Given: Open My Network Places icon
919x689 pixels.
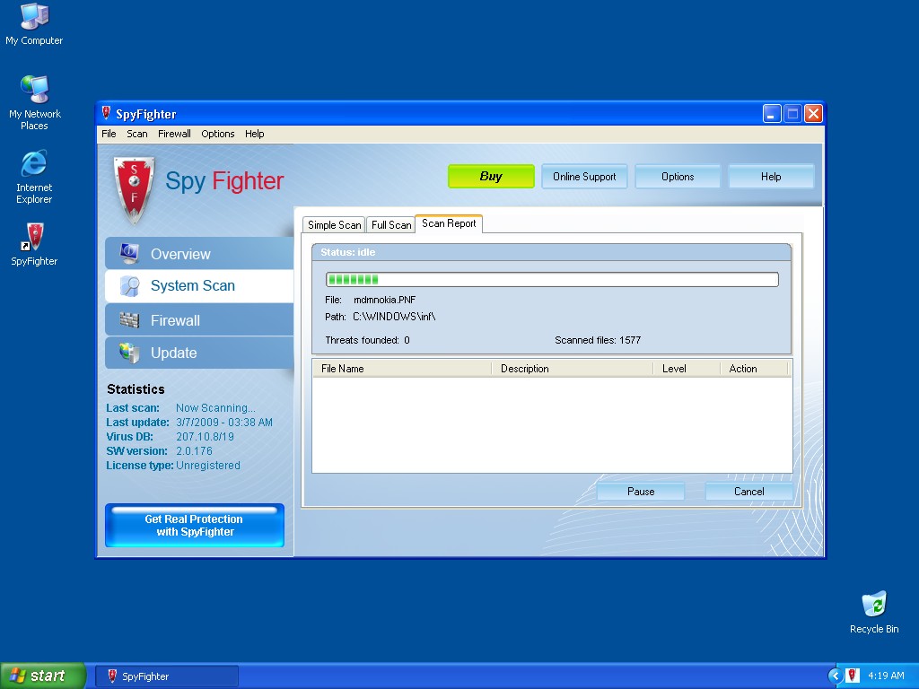Looking at the screenshot, I should (x=34, y=92).
